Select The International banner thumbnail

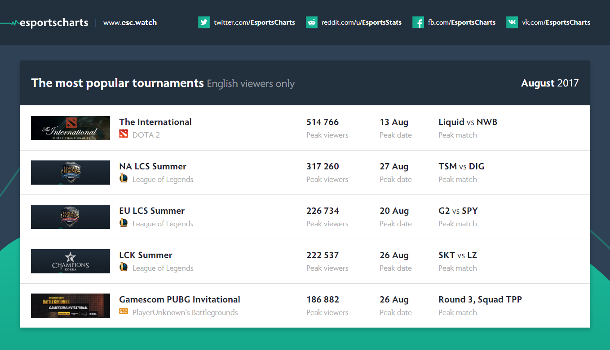(x=71, y=128)
